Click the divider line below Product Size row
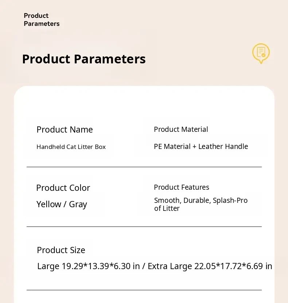This screenshot has height=303, width=288. point(144,290)
